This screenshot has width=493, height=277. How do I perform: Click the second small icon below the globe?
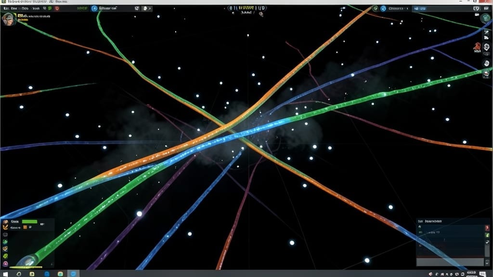tap(486, 38)
